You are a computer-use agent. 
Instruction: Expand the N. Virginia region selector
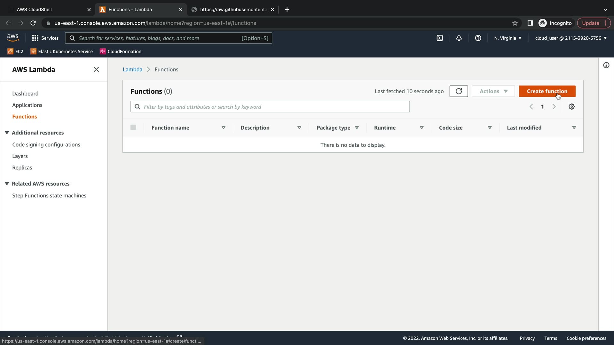point(508,38)
